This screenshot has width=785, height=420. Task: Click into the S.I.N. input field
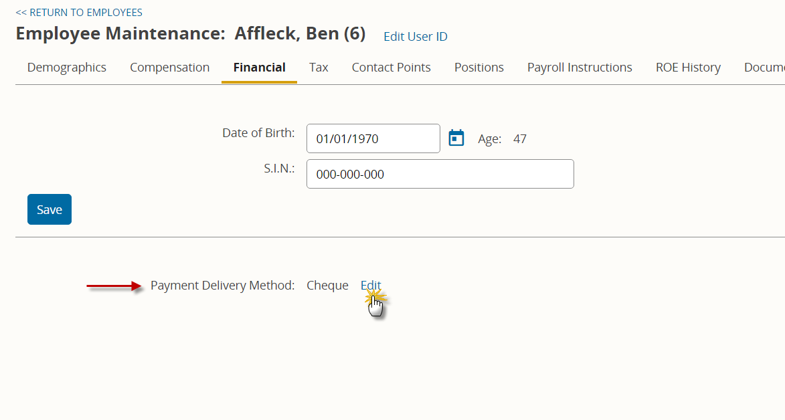440,174
